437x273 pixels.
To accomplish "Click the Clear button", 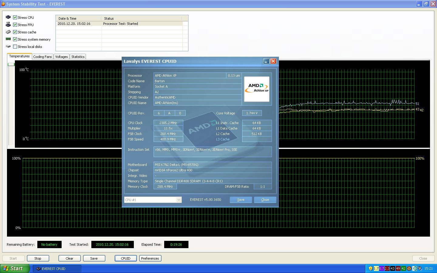I will coord(69,258).
